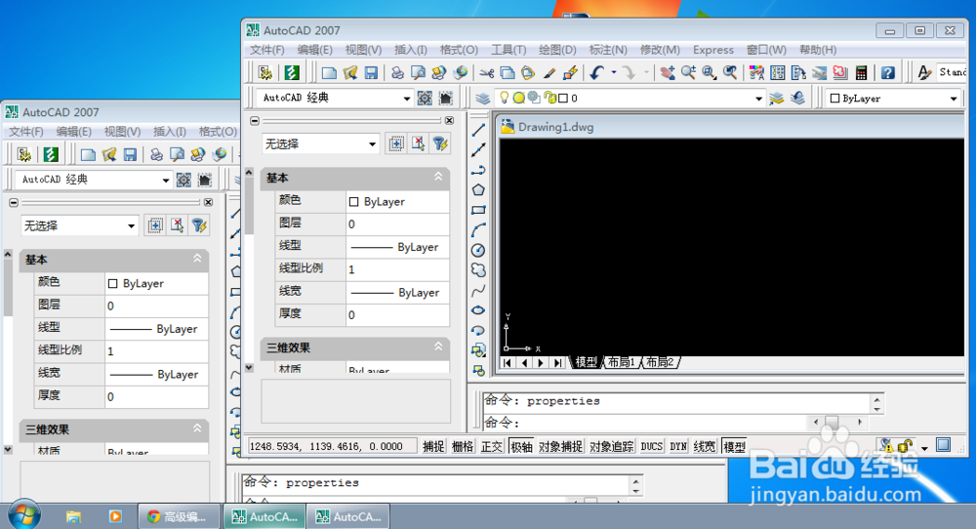Click the Quick Select icon in the back window palette
Screen dimensions: 976x529
199,225
